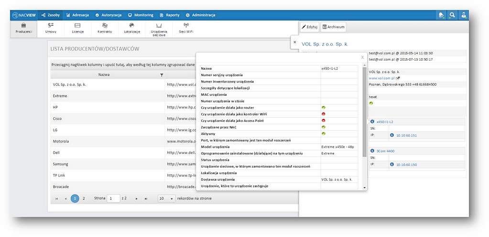Click router status green check icon
Screen dimensions: 489x237
pos(324,107)
